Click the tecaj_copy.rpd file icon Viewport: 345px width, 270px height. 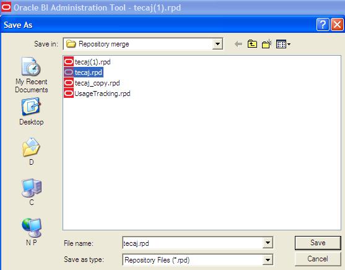click(69, 83)
